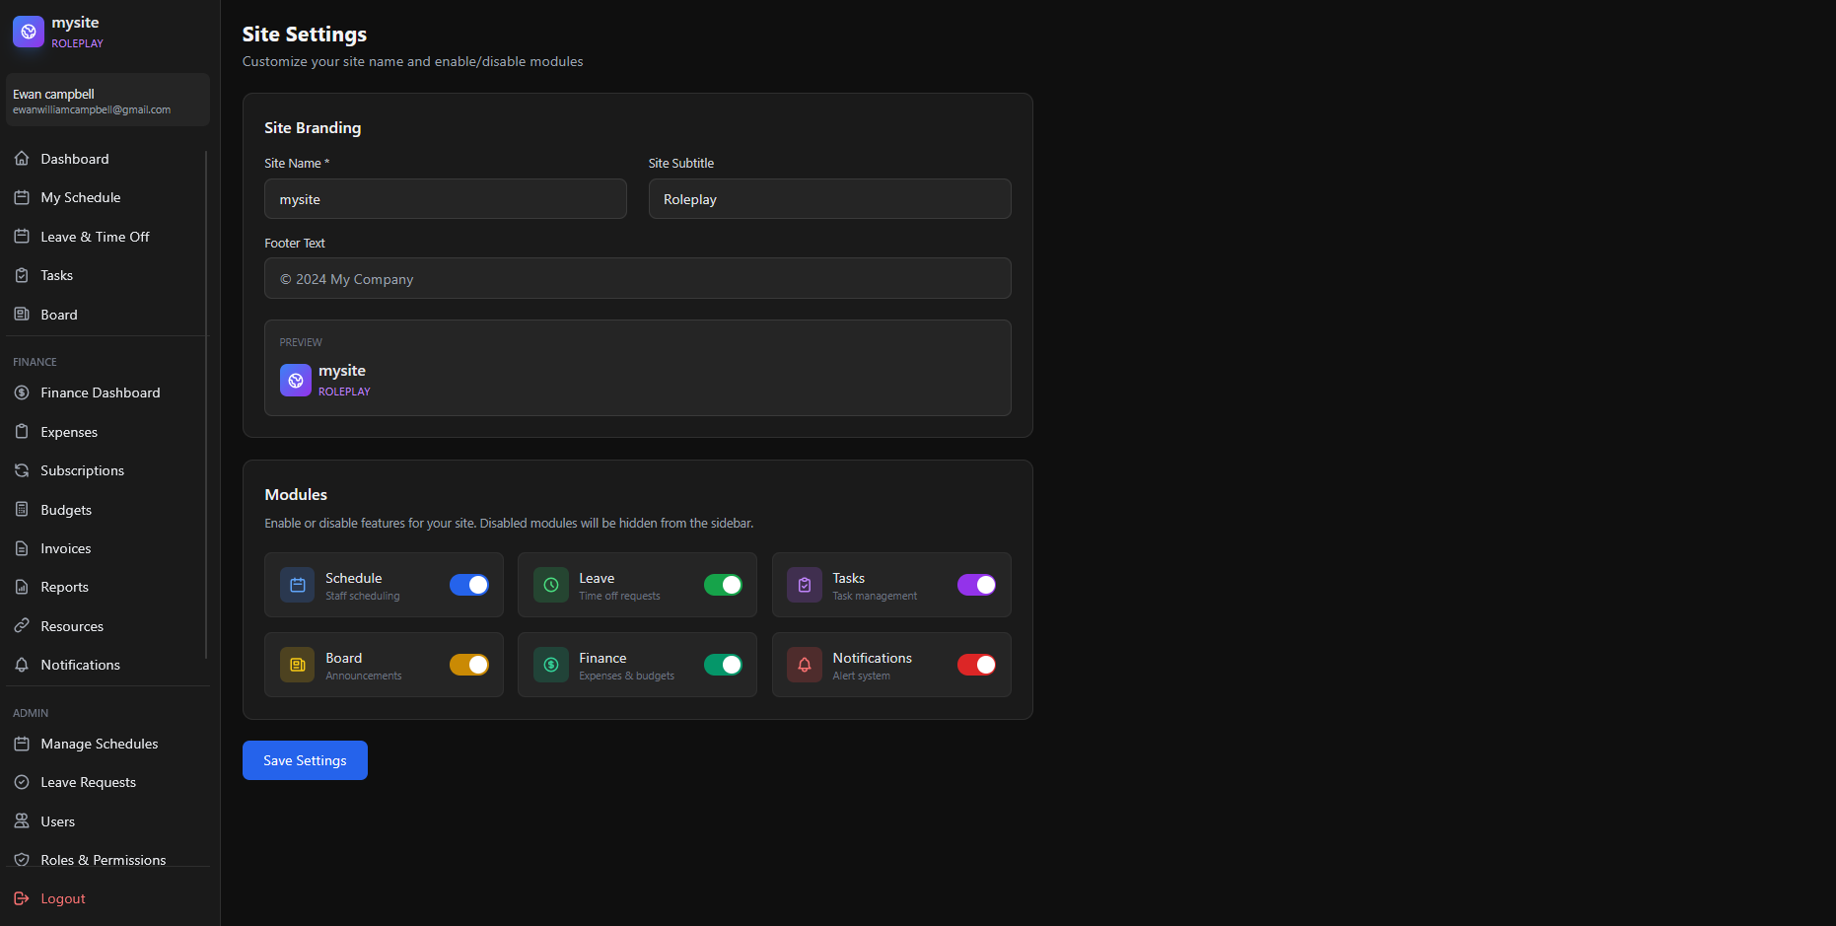Click the Notifications bell icon in sidebar

click(22, 665)
